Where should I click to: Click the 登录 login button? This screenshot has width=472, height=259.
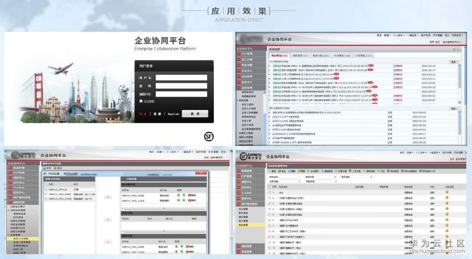click(195, 114)
